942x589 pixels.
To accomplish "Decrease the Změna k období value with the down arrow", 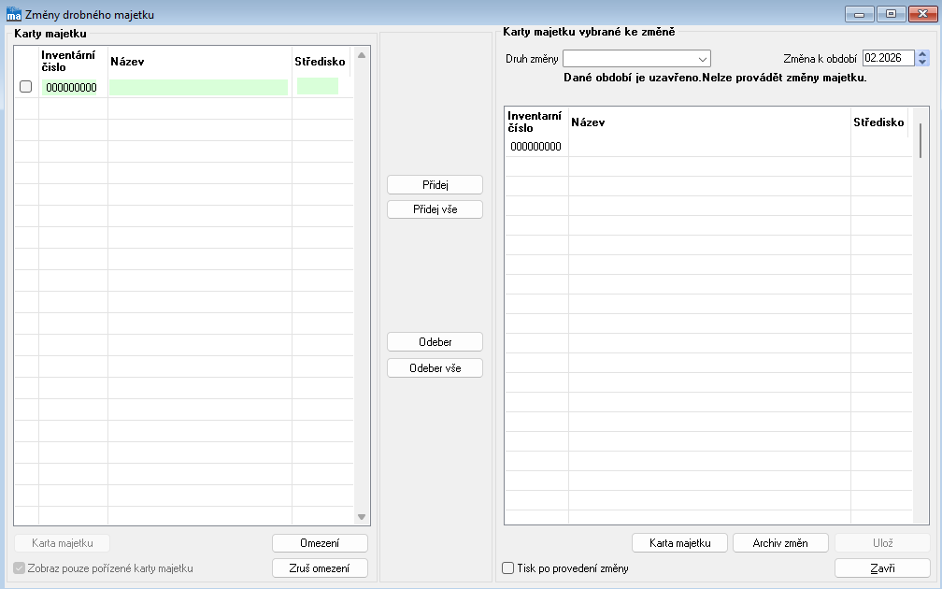I will 923,63.
